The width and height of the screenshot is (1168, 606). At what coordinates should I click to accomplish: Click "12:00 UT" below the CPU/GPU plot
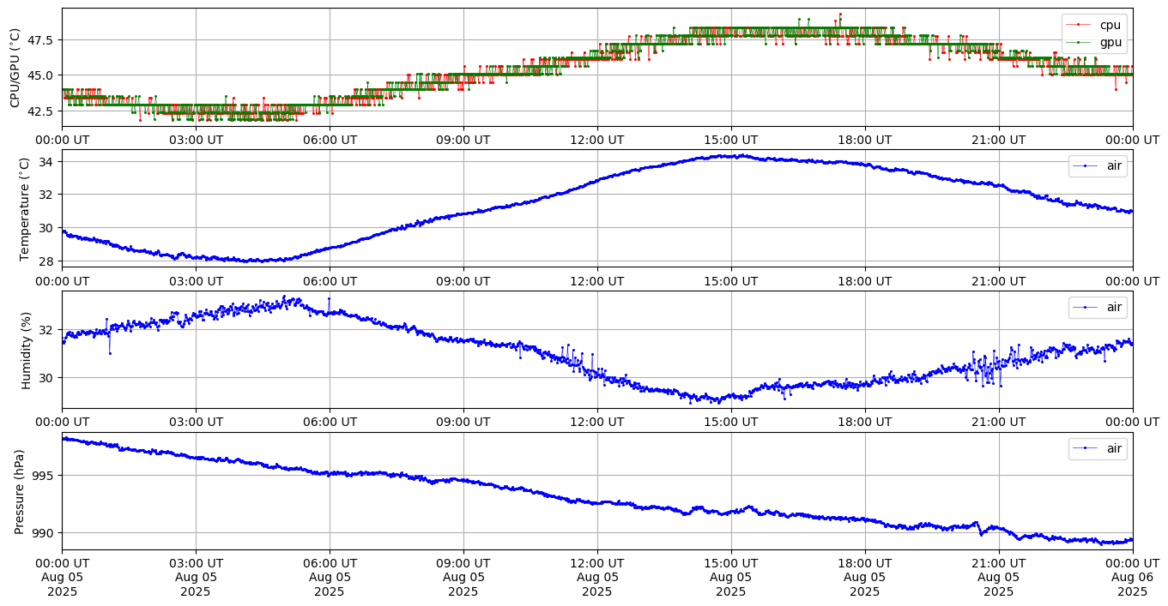597,140
